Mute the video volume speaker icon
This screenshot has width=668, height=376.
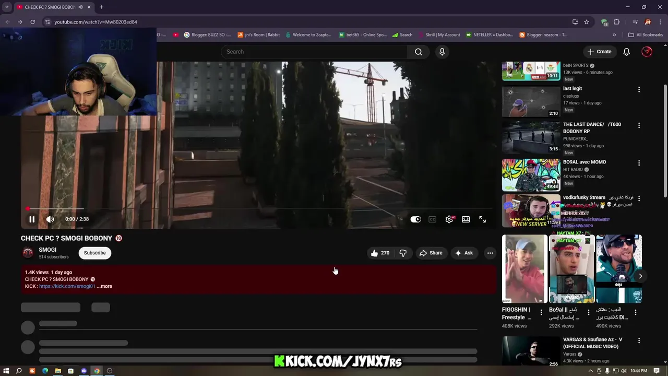click(50, 219)
